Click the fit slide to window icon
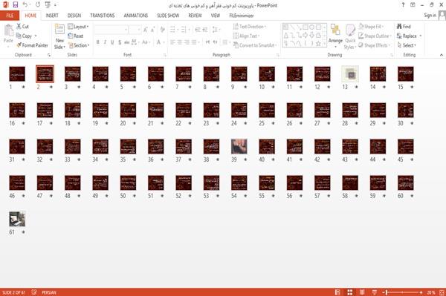Image resolution: width=446 pixels, height=296 pixels. pyautogui.click(x=442, y=292)
